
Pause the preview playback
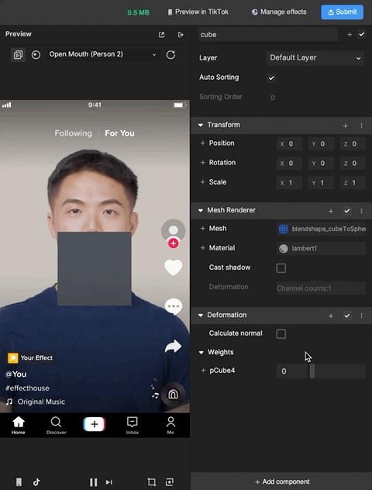coord(94,482)
